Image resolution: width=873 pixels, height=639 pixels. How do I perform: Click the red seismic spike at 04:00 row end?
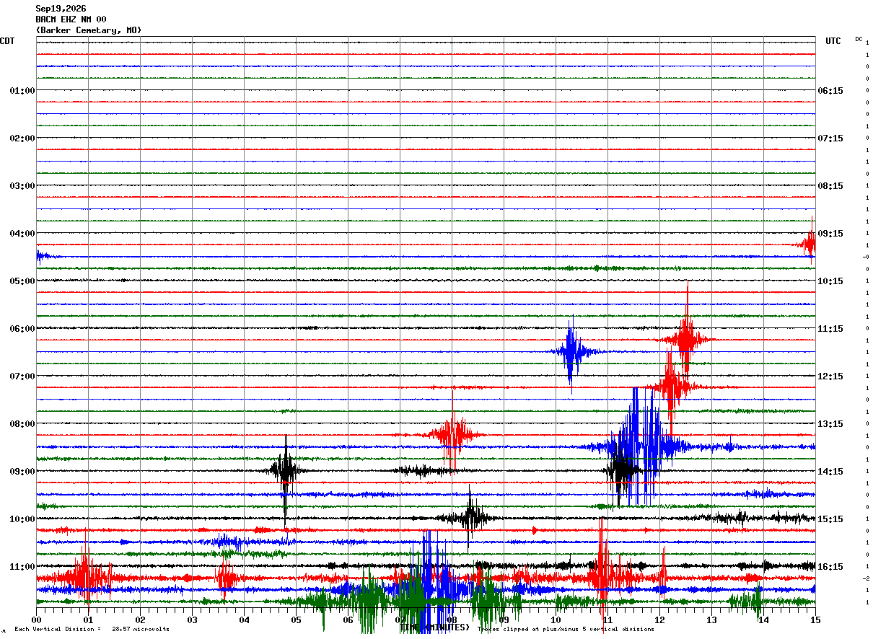(x=810, y=244)
